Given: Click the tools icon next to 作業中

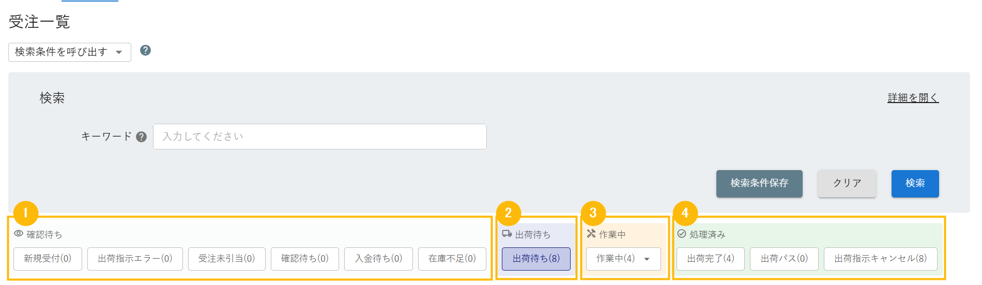Looking at the screenshot, I should 591,234.
